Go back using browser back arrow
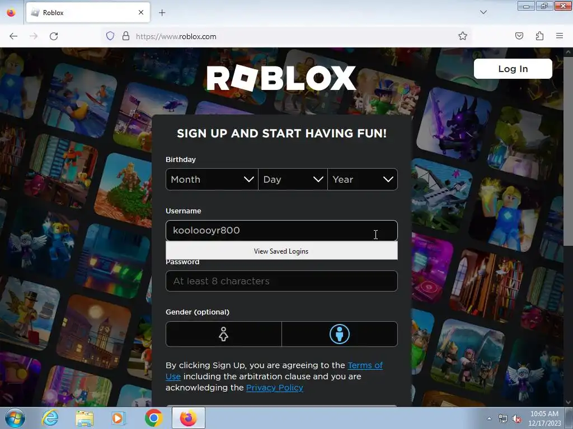This screenshot has width=573, height=429. pos(13,36)
